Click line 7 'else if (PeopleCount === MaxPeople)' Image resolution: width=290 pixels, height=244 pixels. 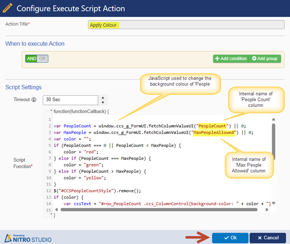pyautogui.click(x=102, y=158)
